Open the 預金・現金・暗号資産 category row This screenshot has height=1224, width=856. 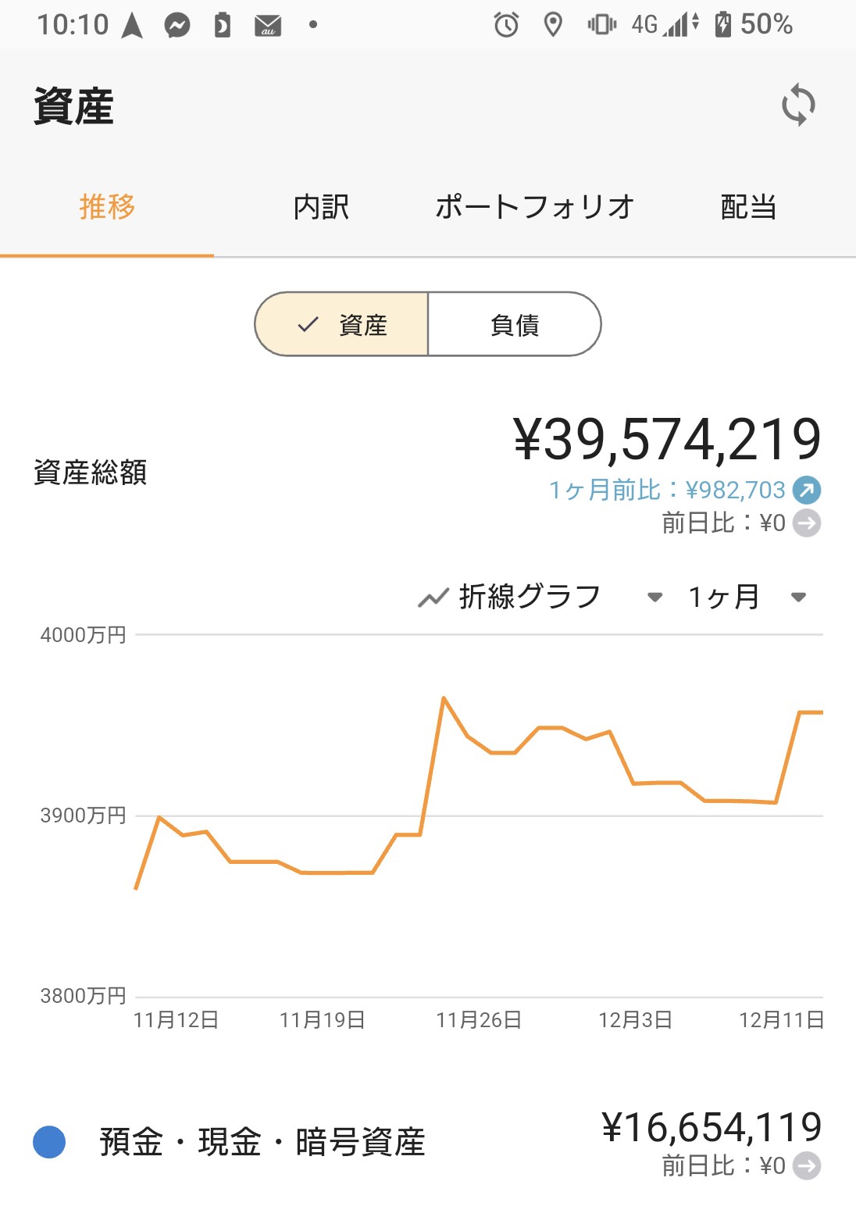pos(262,1143)
